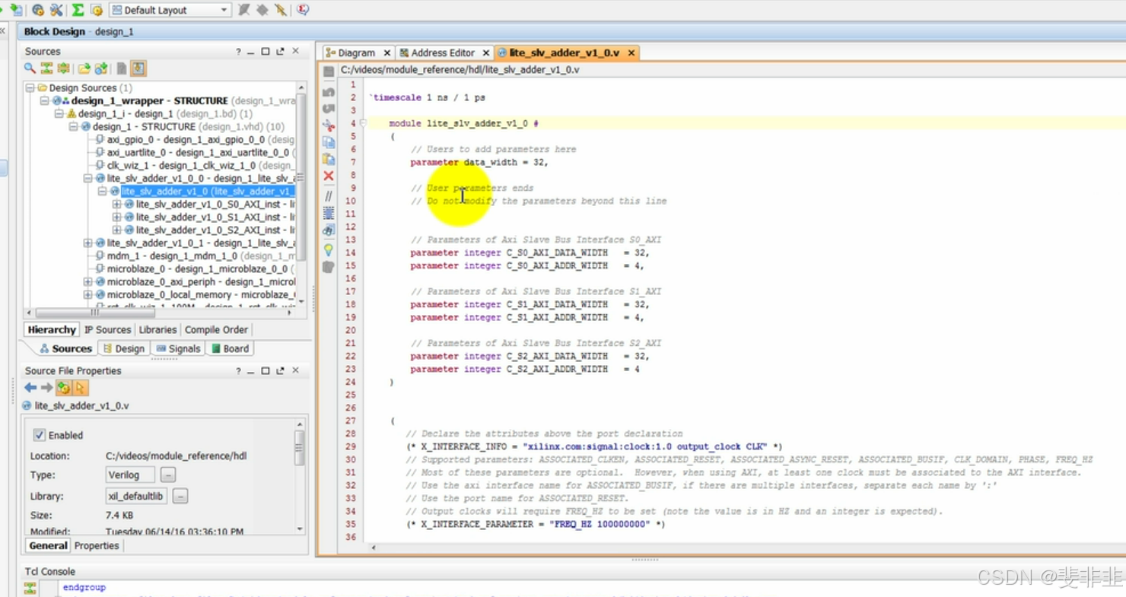This screenshot has width=1126, height=597.
Task: Click the open file folder icon in Sources
Action: (84, 68)
